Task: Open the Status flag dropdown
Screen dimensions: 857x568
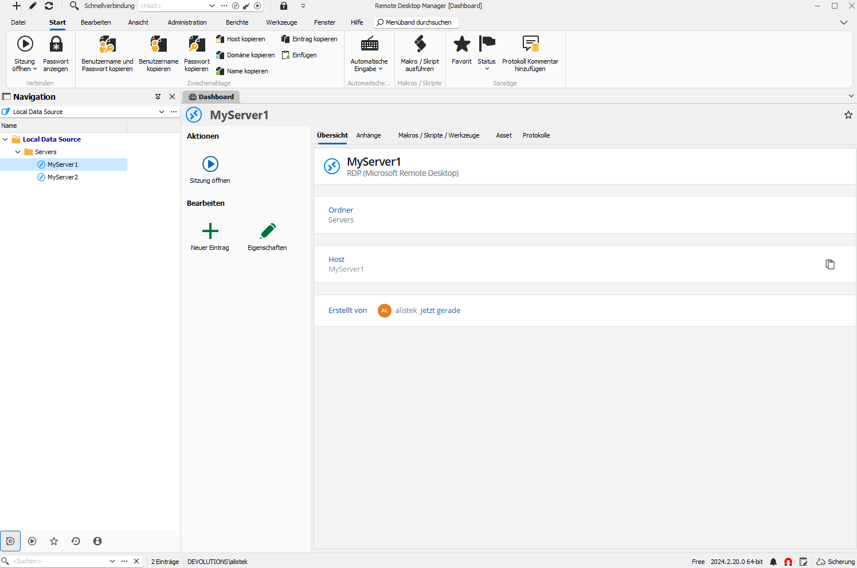Action: 487,53
